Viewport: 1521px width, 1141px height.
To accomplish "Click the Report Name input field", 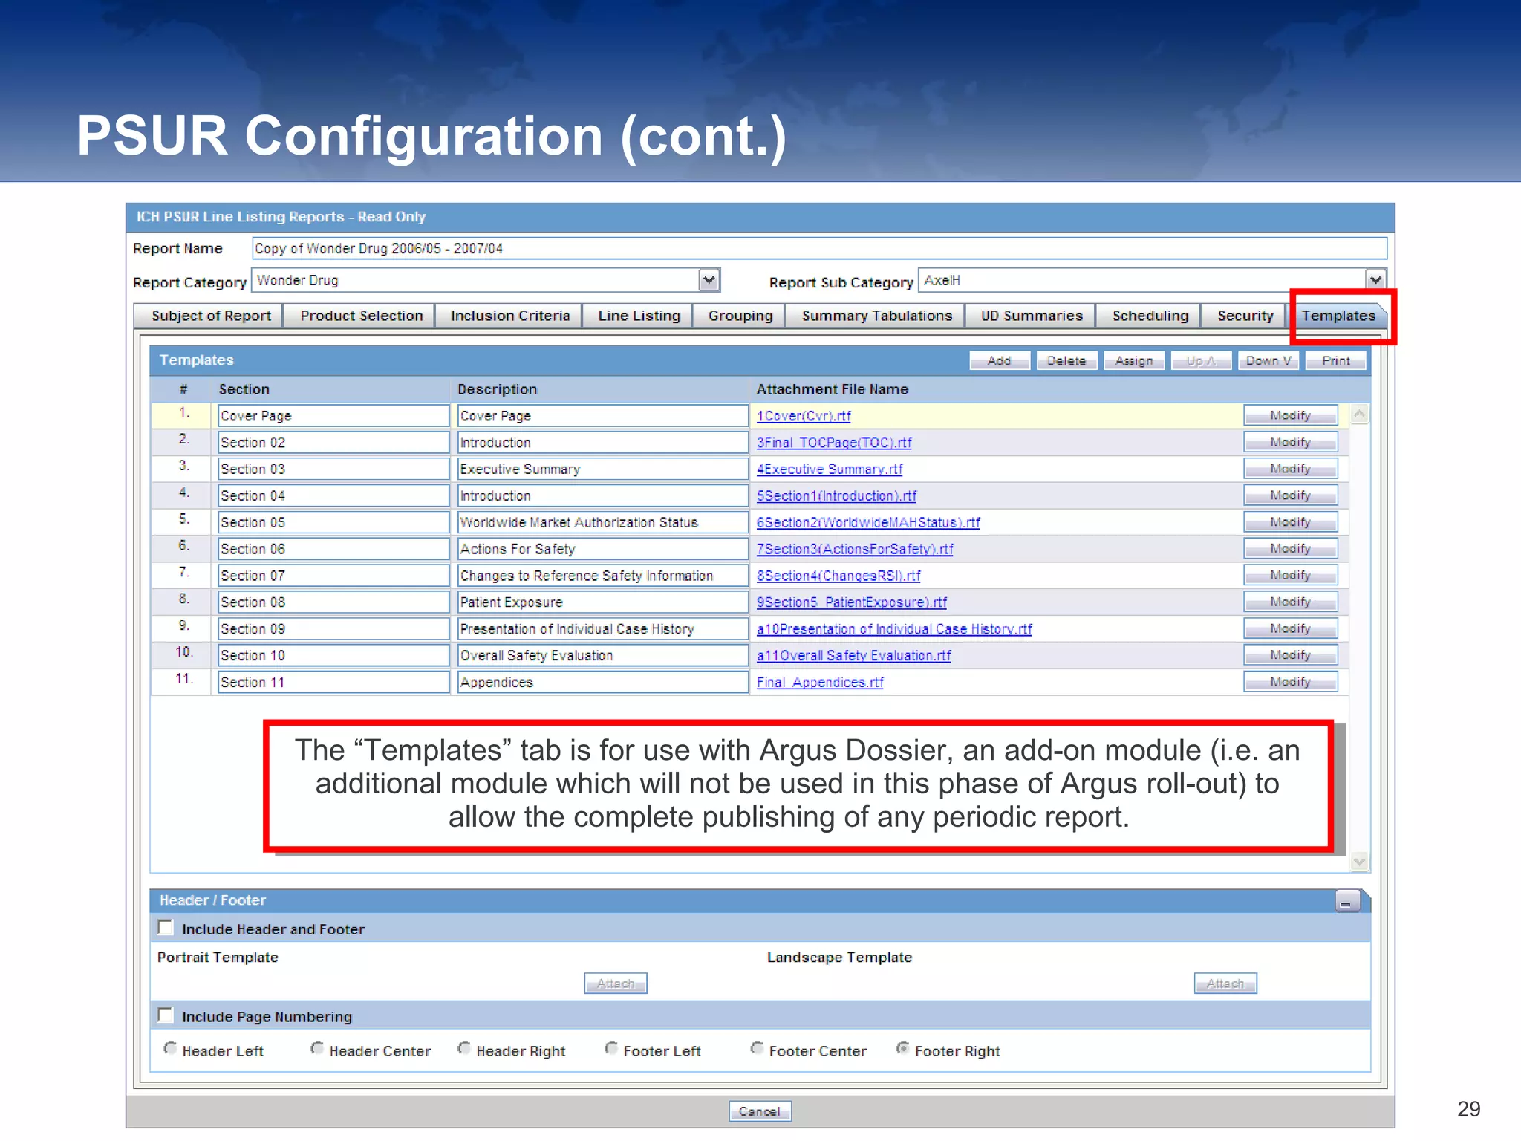I will coord(820,248).
